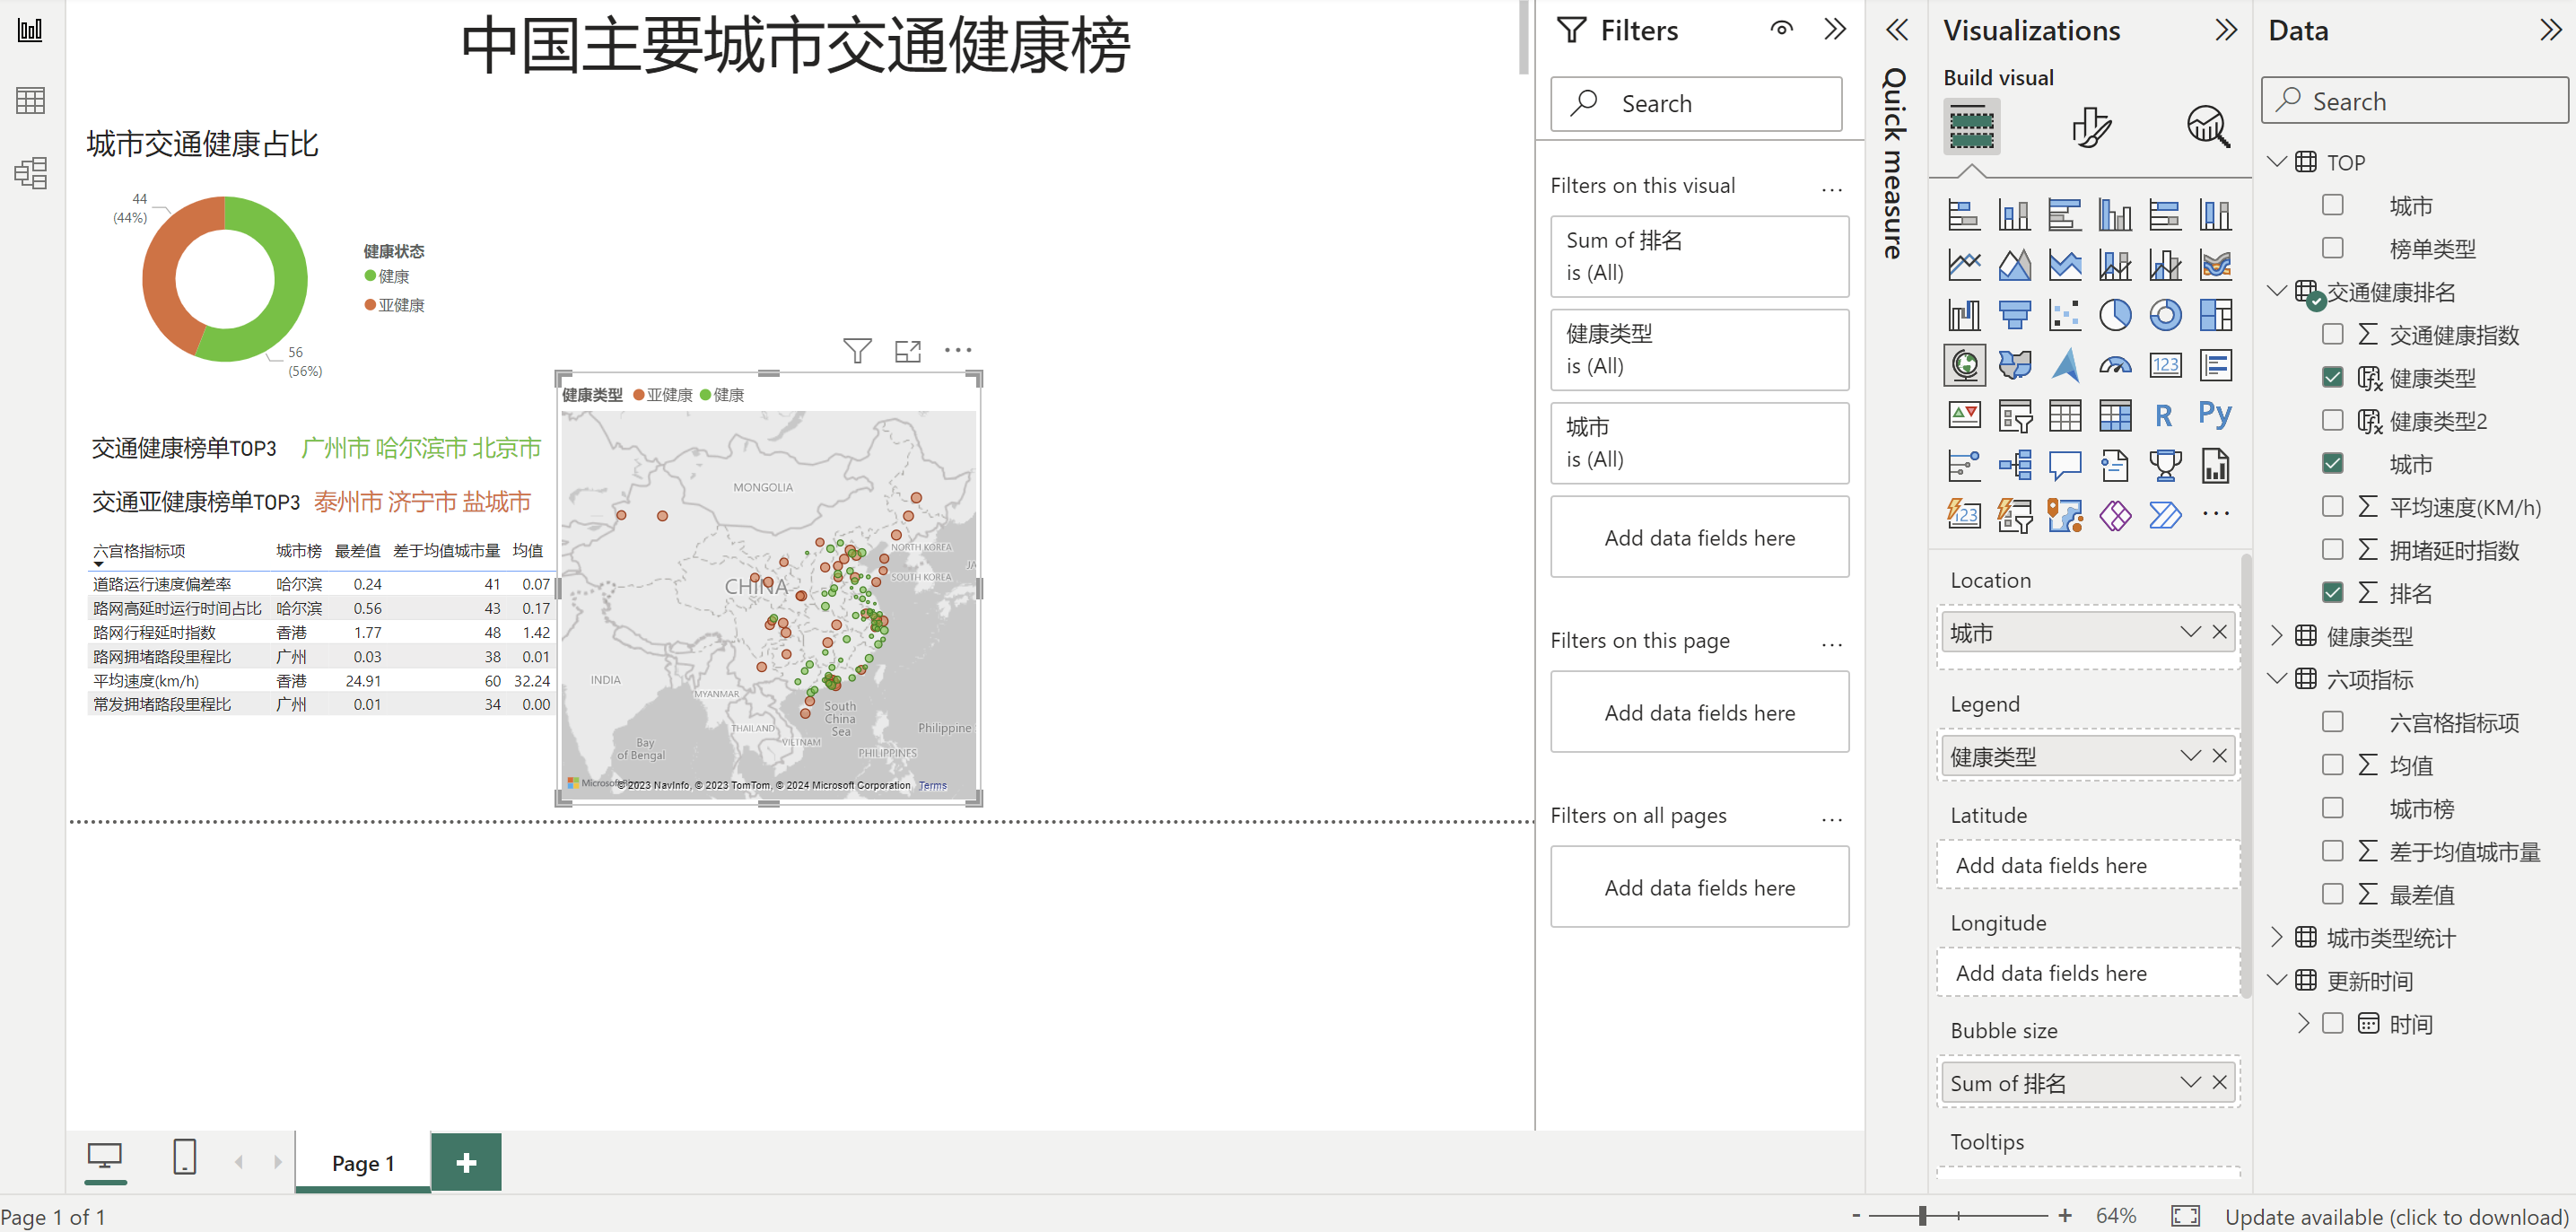Screen dimensions: 2576x1232
Task: Uncheck the 排名 field checkbox
Action: (2332, 592)
